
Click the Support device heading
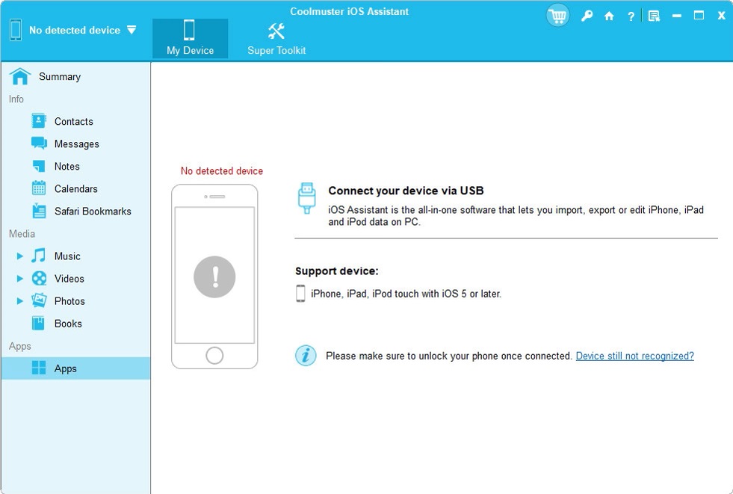pos(336,271)
